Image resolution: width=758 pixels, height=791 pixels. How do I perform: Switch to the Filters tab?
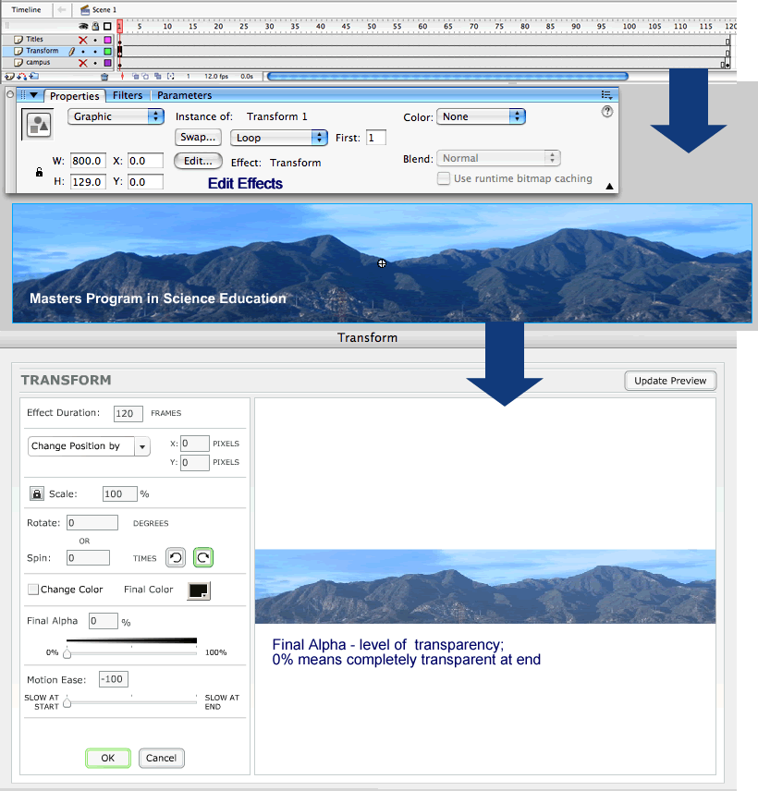pos(128,95)
